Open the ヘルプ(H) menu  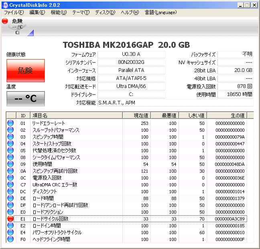pyautogui.click(x=130, y=12)
